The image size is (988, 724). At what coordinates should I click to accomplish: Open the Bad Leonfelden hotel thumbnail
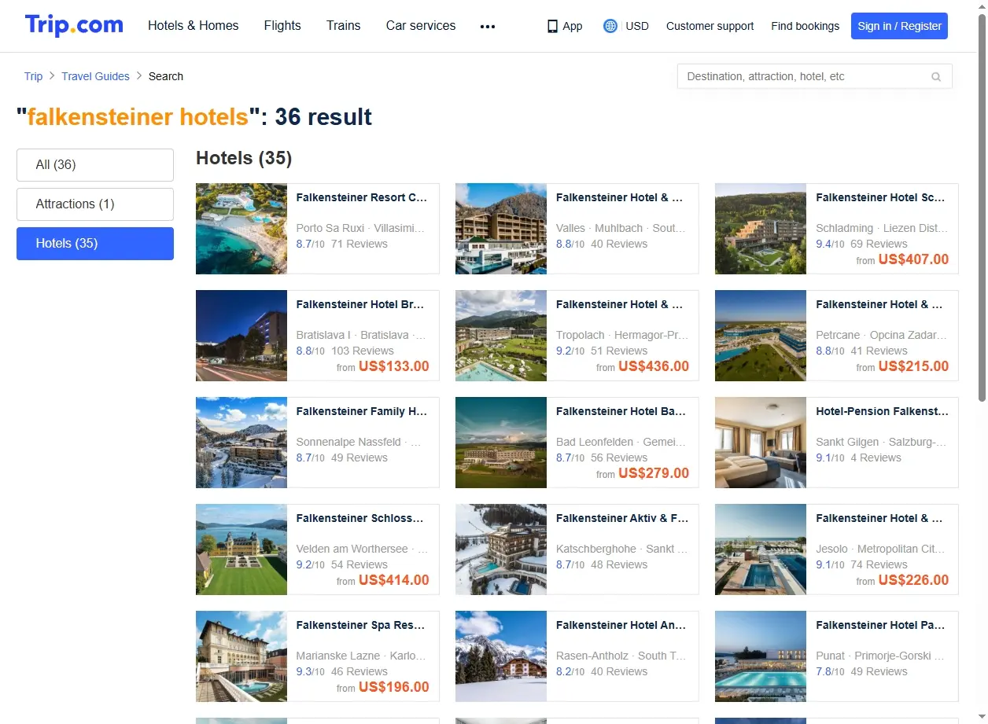(x=501, y=443)
